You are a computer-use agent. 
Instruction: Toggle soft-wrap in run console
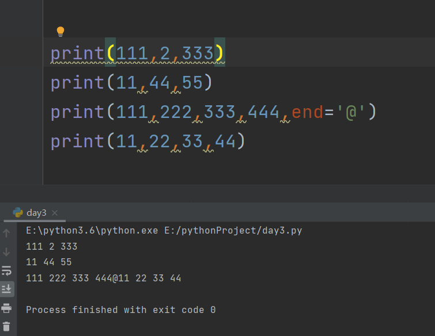click(6, 270)
